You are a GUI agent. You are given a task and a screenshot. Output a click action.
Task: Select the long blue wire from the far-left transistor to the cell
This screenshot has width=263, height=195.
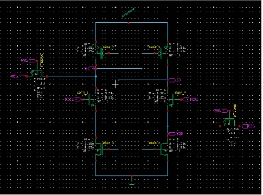click(72, 76)
